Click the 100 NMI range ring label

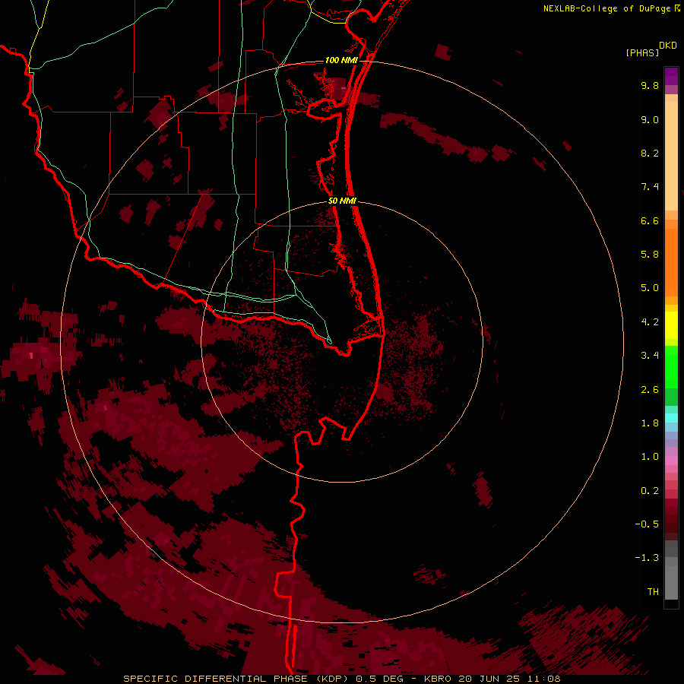pos(341,60)
